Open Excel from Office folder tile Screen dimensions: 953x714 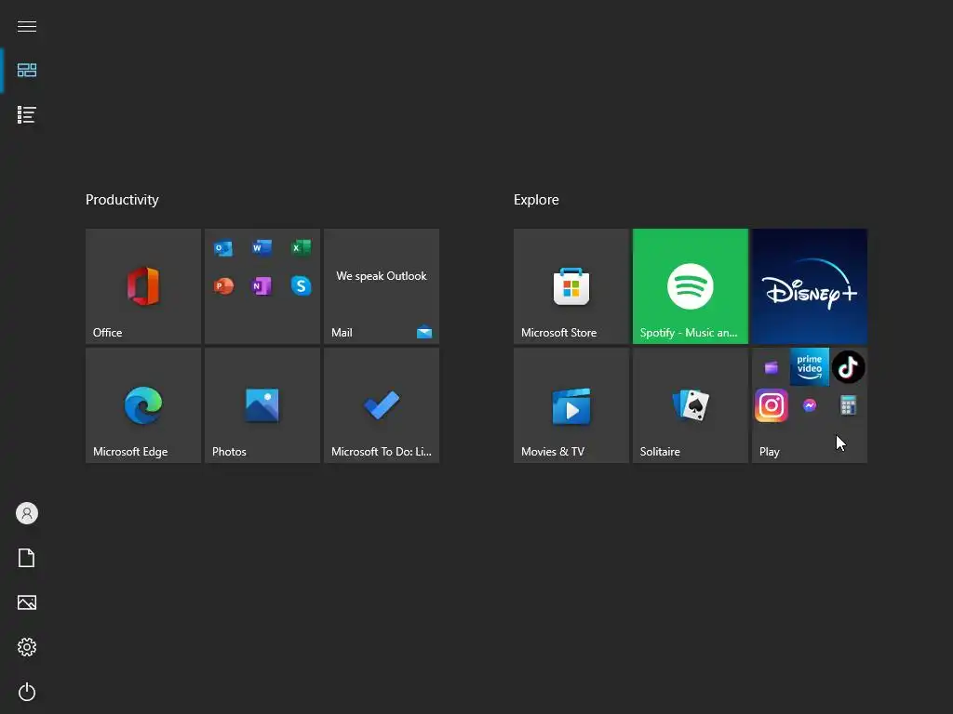point(301,248)
